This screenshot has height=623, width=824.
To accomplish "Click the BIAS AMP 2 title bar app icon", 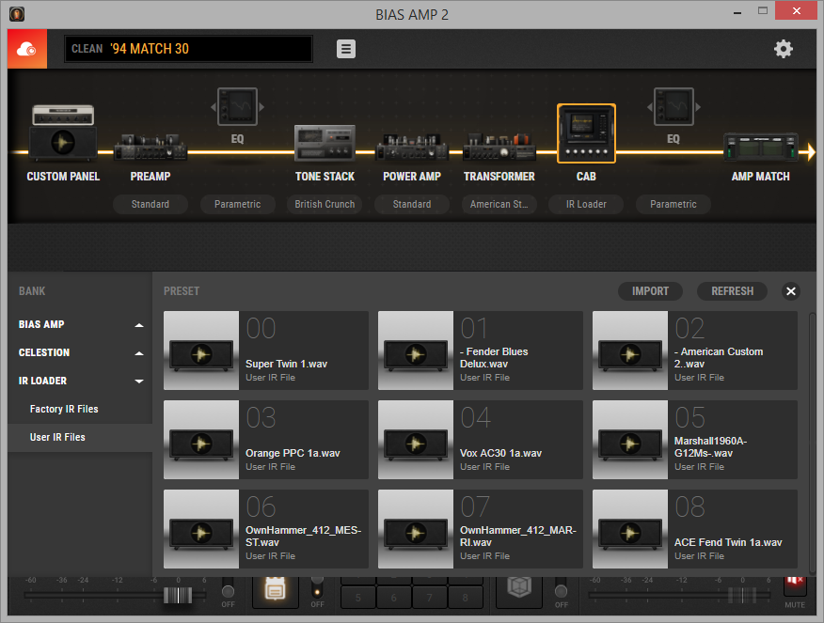I will 17,14.
